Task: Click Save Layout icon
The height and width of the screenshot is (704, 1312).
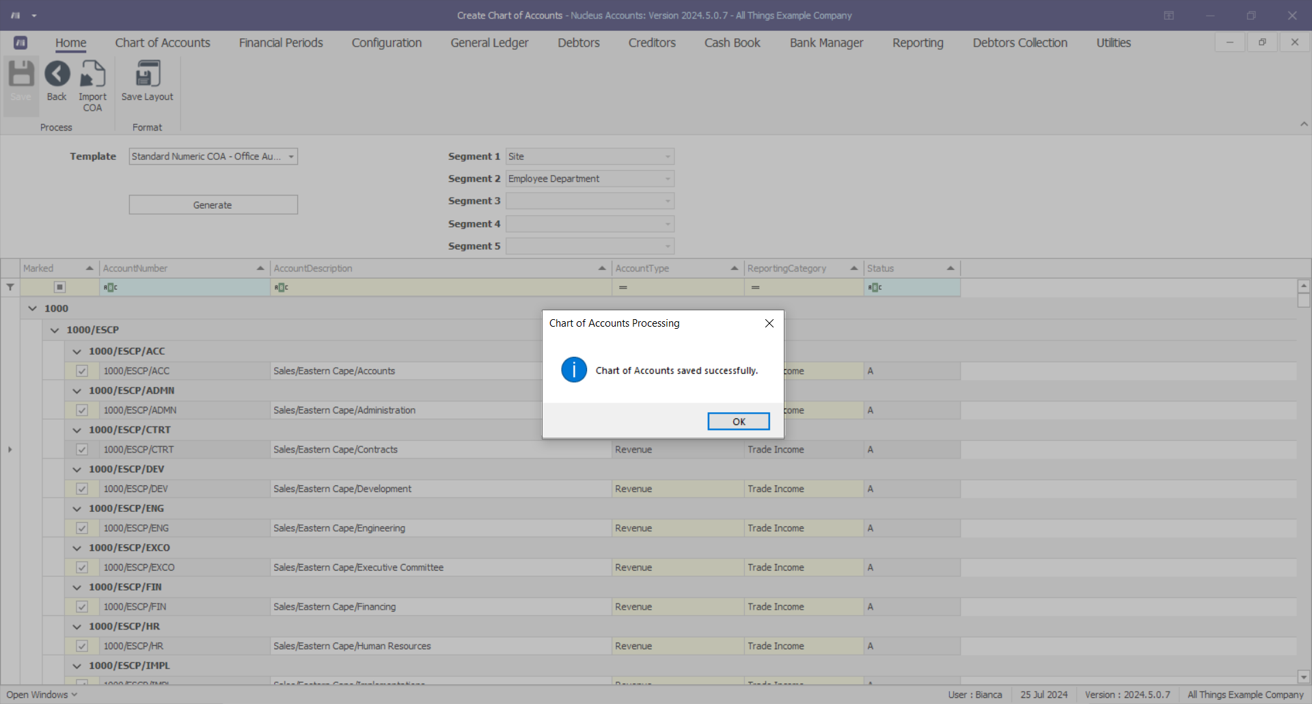Action: (x=147, y=74)
